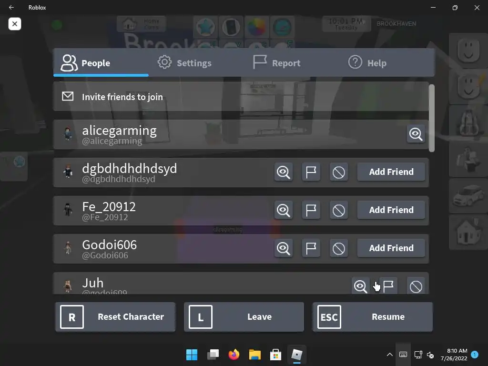The image size is (488, 366).
Task: Open the taskbar clock and date
Action: coord(454,355)
